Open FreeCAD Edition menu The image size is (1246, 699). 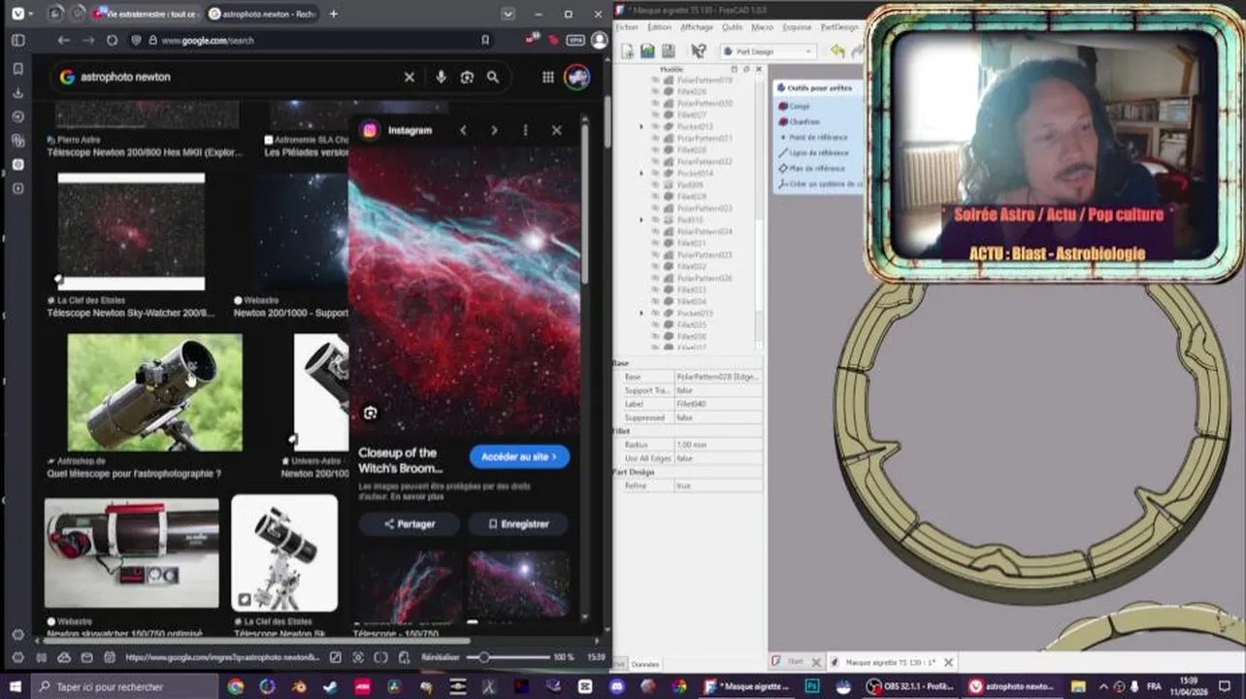point(659,27)
